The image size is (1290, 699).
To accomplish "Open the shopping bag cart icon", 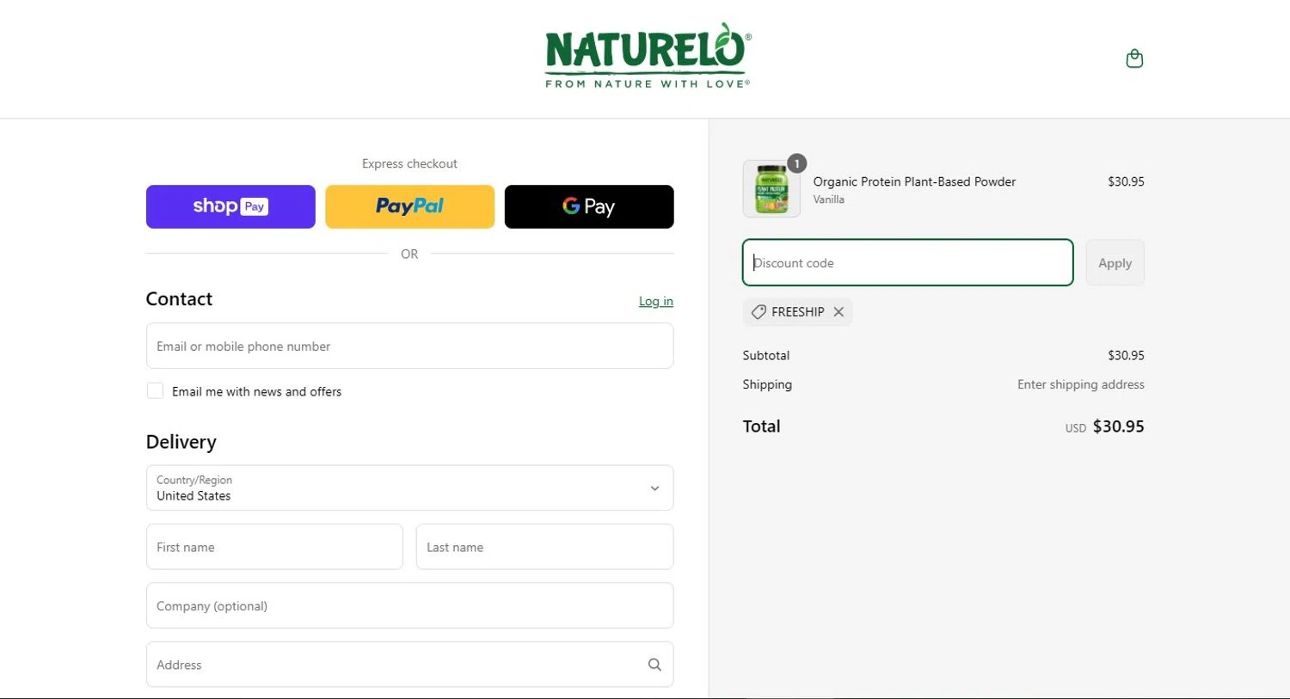I will (1134, 58).
